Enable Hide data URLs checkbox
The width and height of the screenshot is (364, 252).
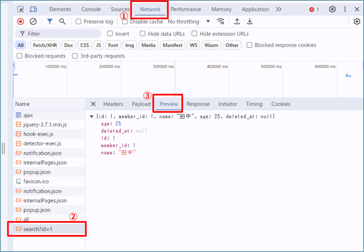pyautogui.click(x=143, y=34)
